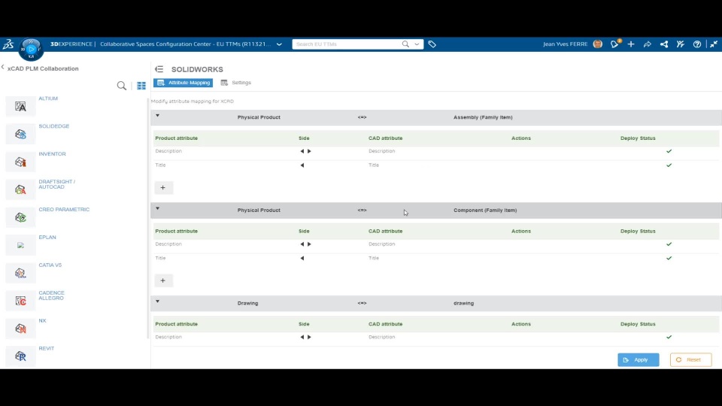
Task: Click the left panel vertical scrollbar
Action: (148, 219)
